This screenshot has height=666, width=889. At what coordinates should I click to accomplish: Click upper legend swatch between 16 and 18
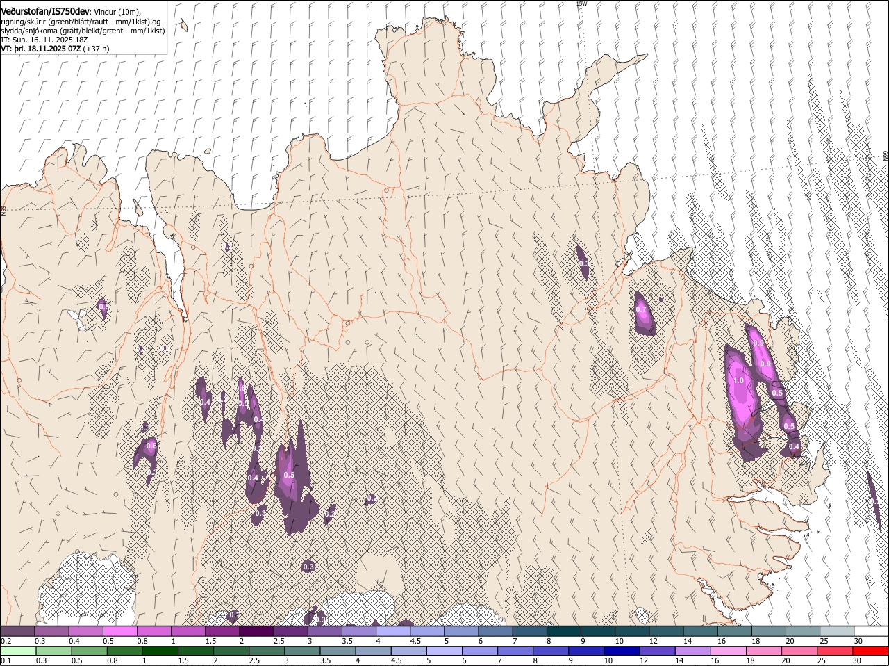[x=734, y=631]
